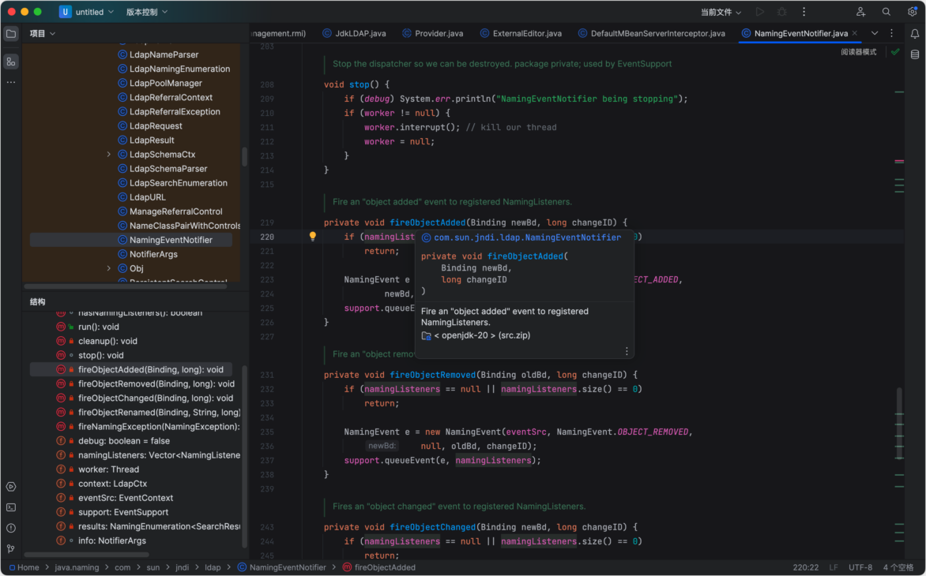Click the field icon beside worker: Thread
The image size is (926, 576).
pos(60,469)
